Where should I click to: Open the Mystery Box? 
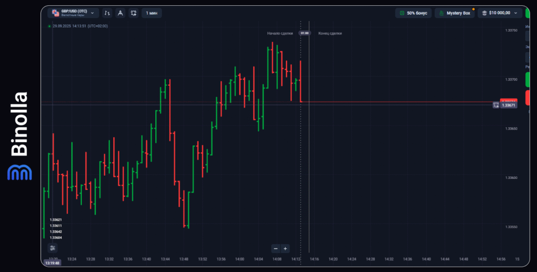pyautogui.click(x=455, y=13)
